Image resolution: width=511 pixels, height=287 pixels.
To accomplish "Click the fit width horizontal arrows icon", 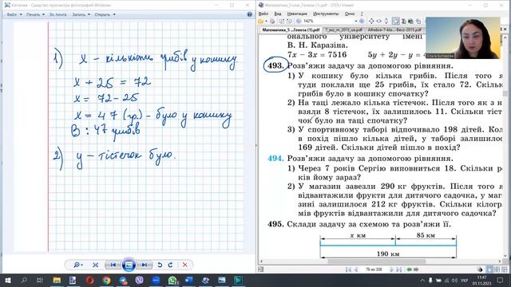I will [x=379, y=22].
